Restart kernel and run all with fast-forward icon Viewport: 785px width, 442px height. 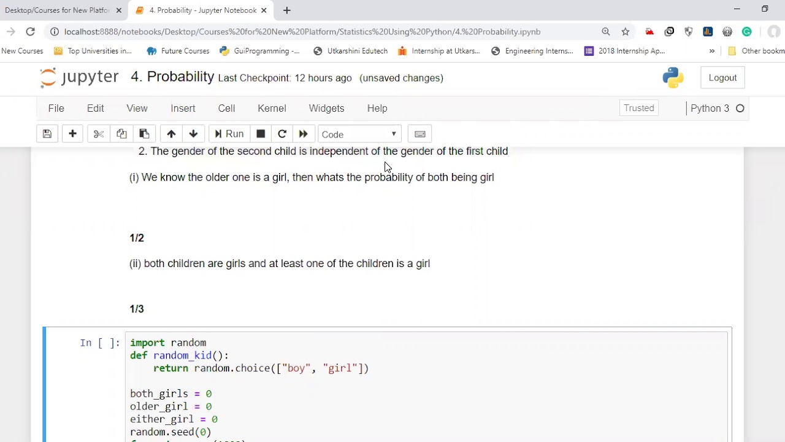tap(303, 134)
